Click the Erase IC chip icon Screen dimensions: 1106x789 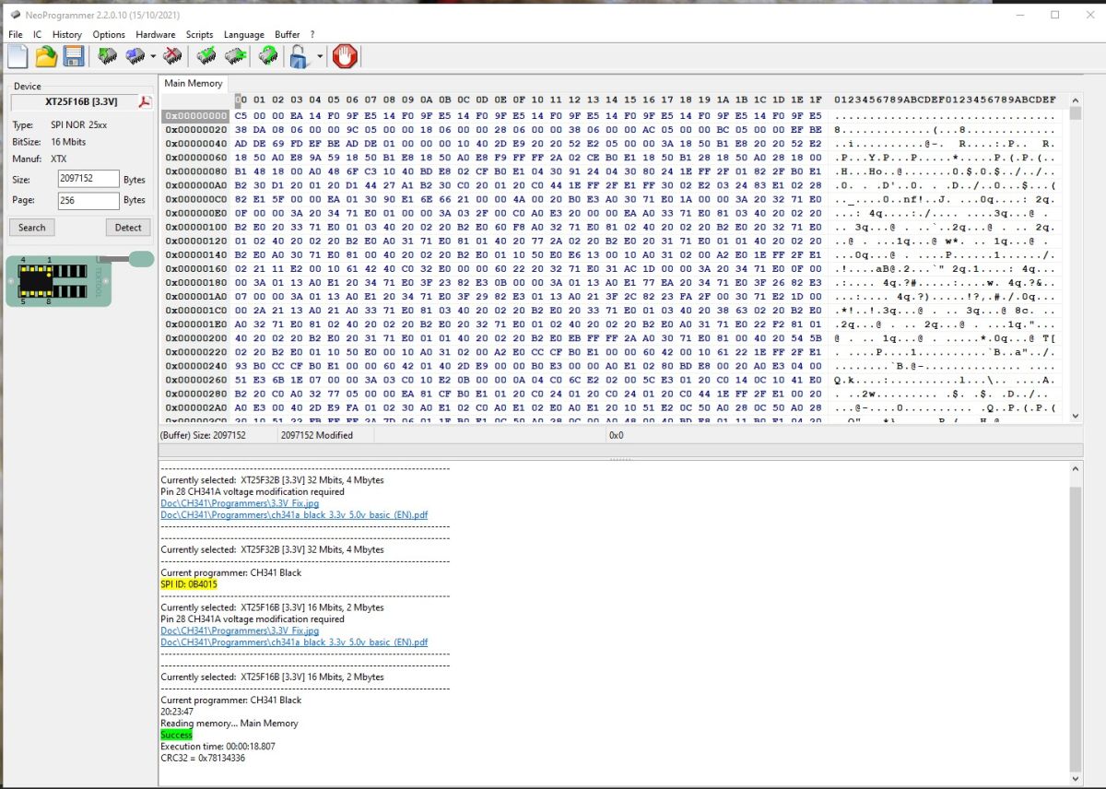pyautogui.click(x=171, y=56)
